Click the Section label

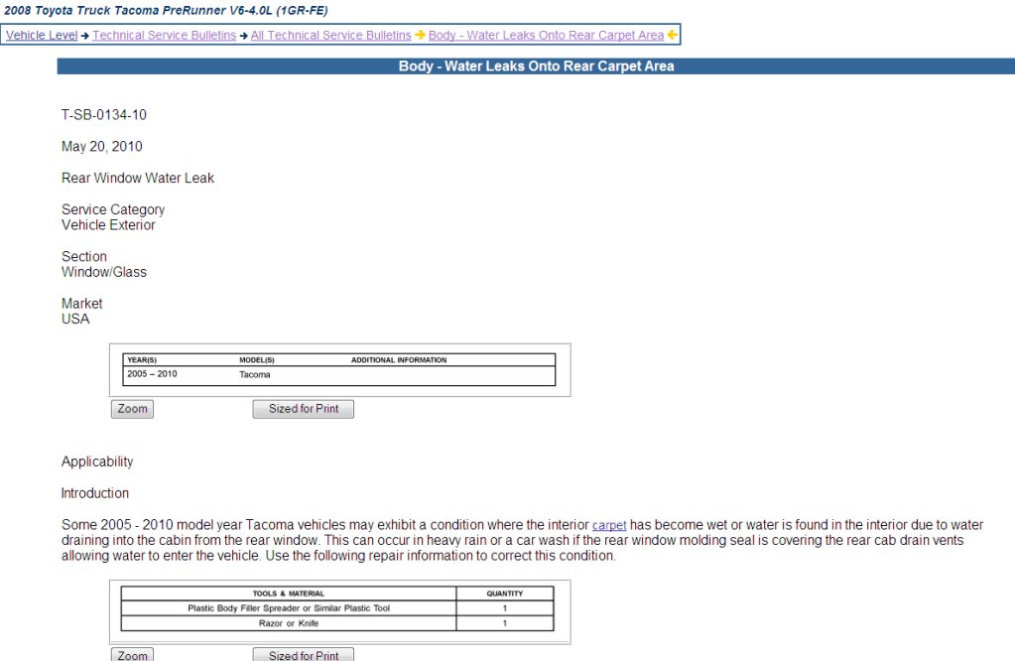click(x=84, y=256)
